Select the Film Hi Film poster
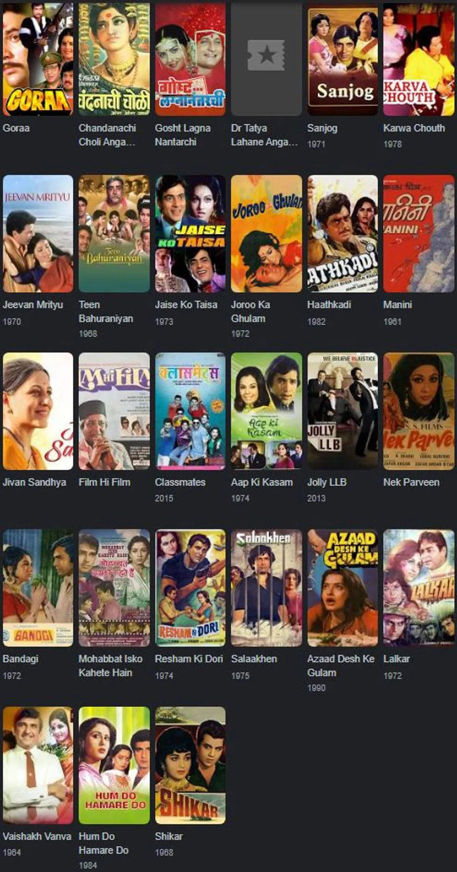 114,411
